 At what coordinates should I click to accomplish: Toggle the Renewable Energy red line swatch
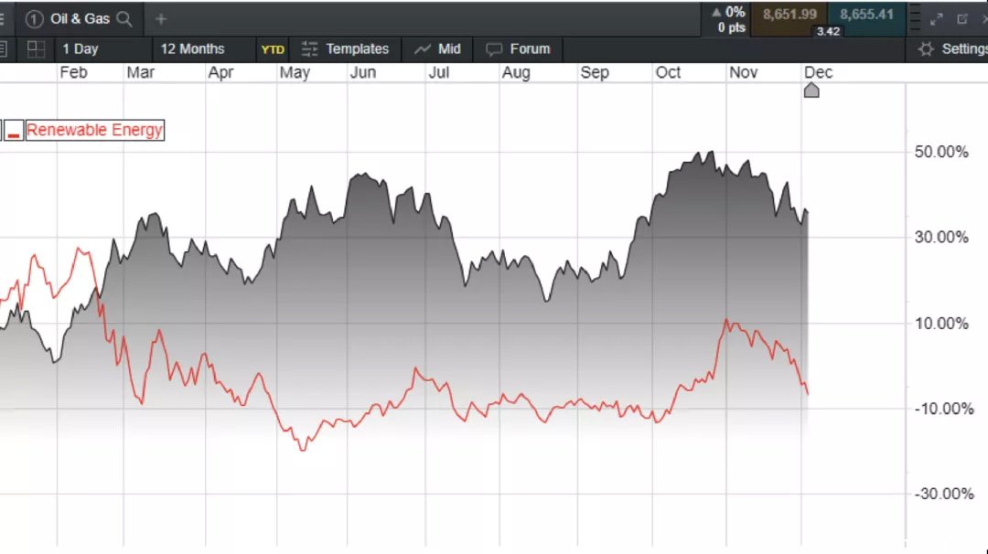pos(13,131)
